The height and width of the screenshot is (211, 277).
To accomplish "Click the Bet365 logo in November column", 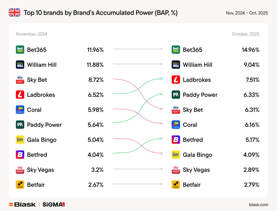I will 20,50.
